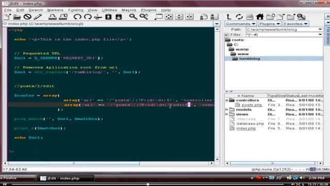The height and width of the screenshot is (186, 330).
Task: Open the Commands dropdown
Action: click(x=241, y=24)
